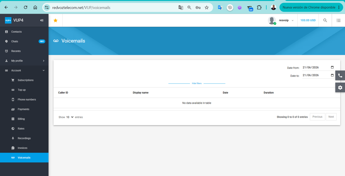
Task: Open Contacts in the sidebar
Action: pos(24,32)
